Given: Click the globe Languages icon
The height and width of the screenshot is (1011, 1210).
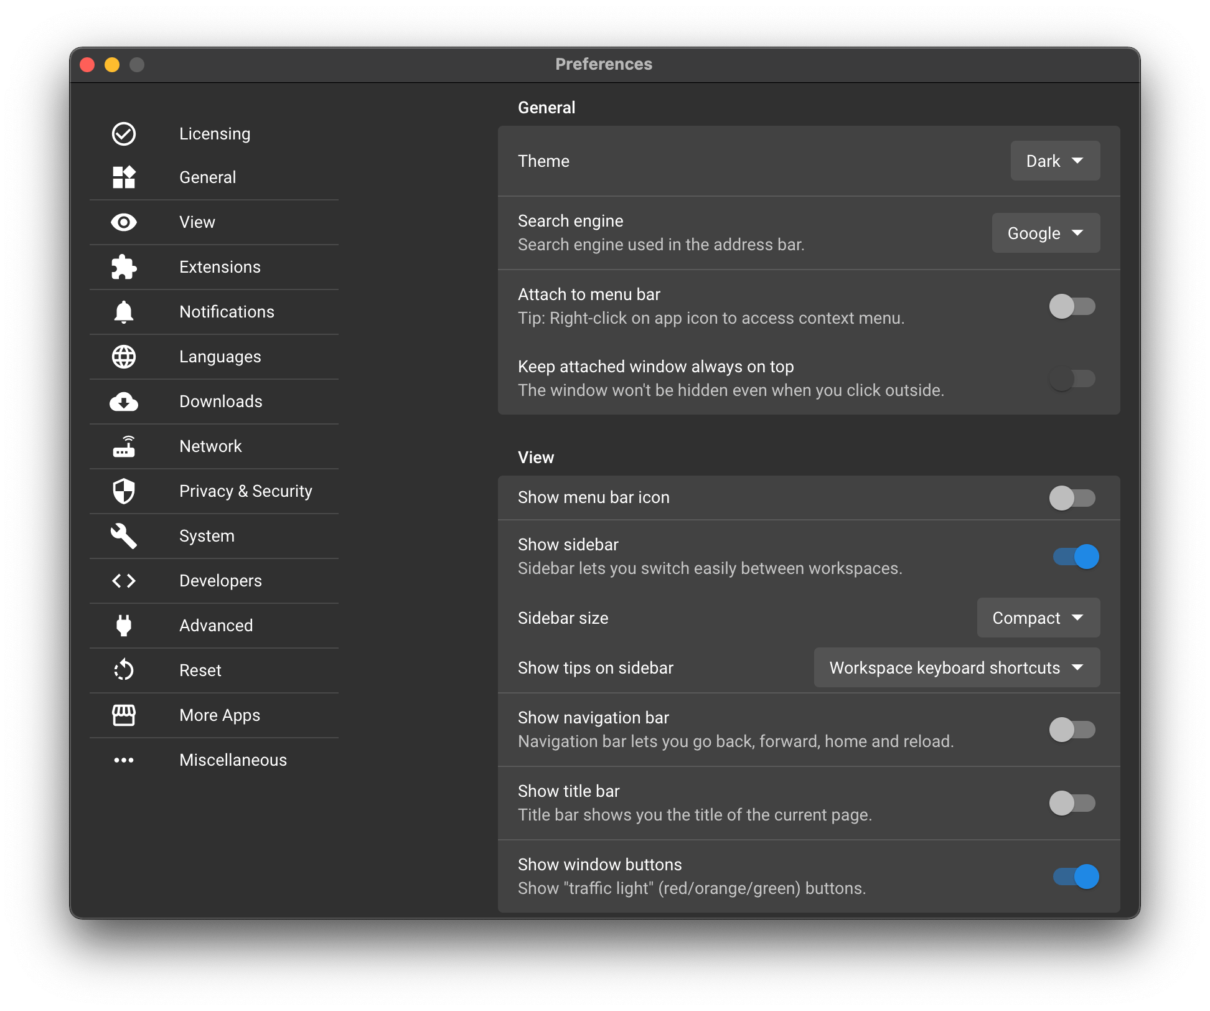Looking at the screenshot, I should [x=124, y=357].
